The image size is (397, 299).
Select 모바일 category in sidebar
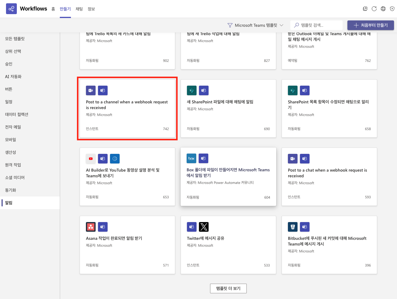pyautogui.click(x=30, y=140)
